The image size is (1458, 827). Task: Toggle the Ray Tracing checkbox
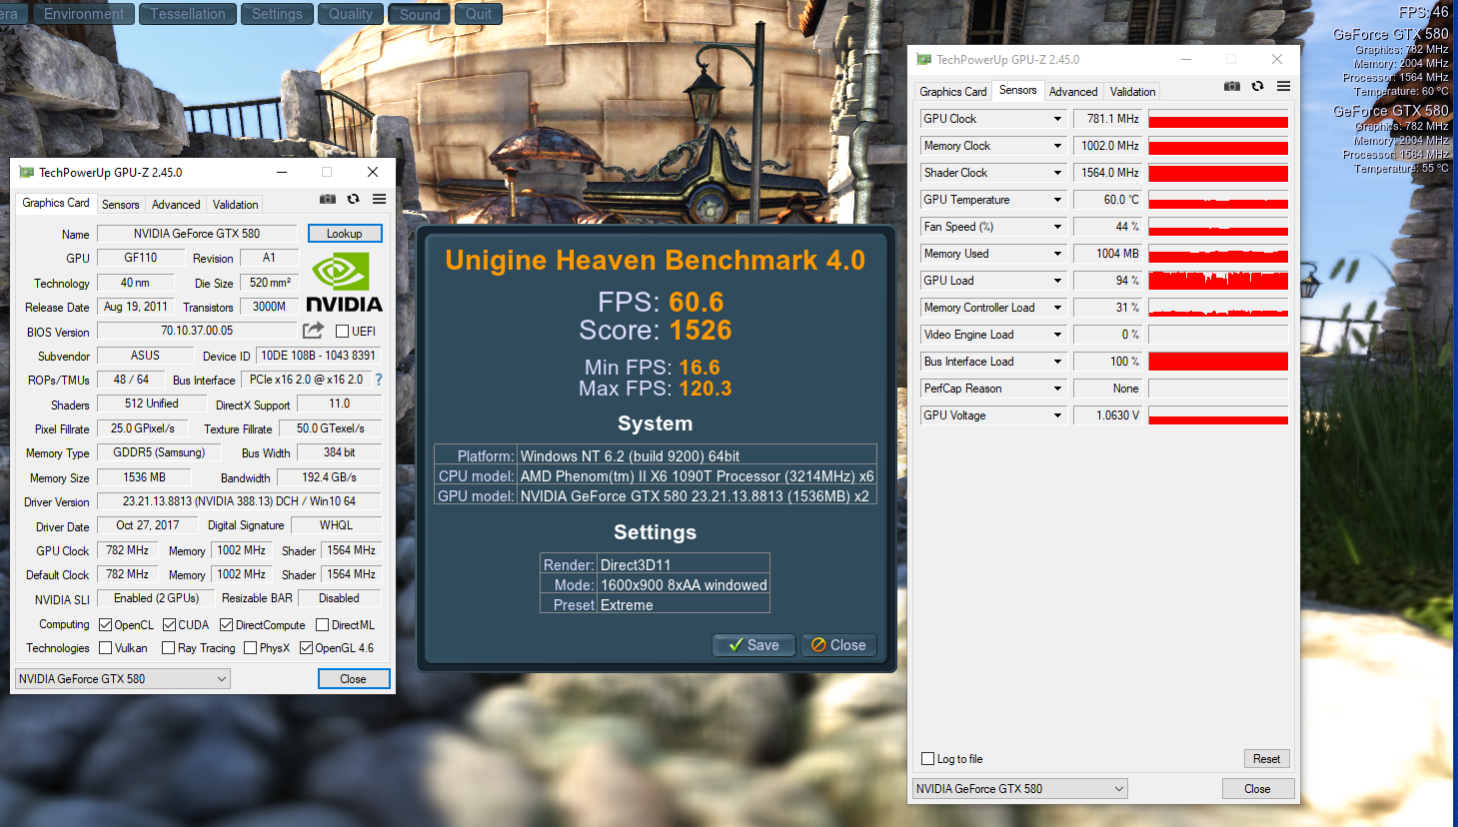pos(169,648)
